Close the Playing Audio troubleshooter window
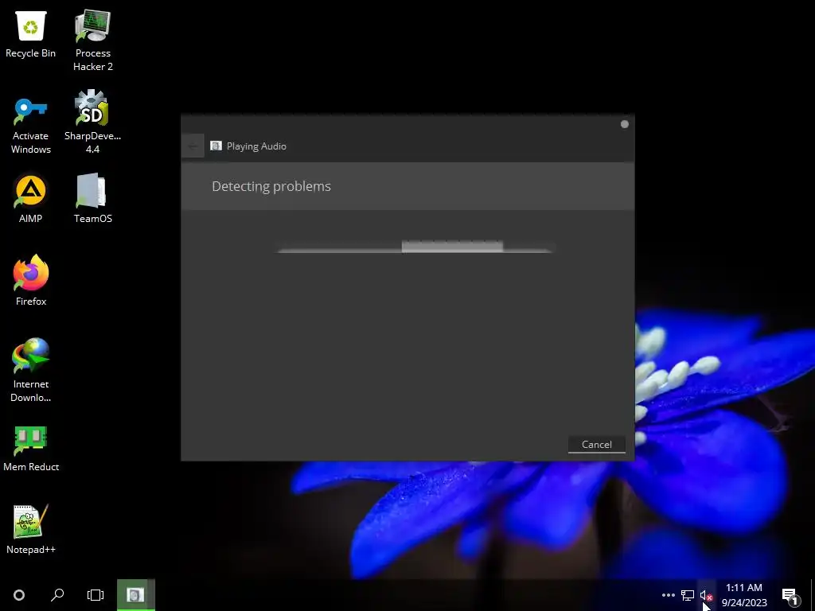Image resolution: width=815 pixels, height=611 pixels. (624, 124)
